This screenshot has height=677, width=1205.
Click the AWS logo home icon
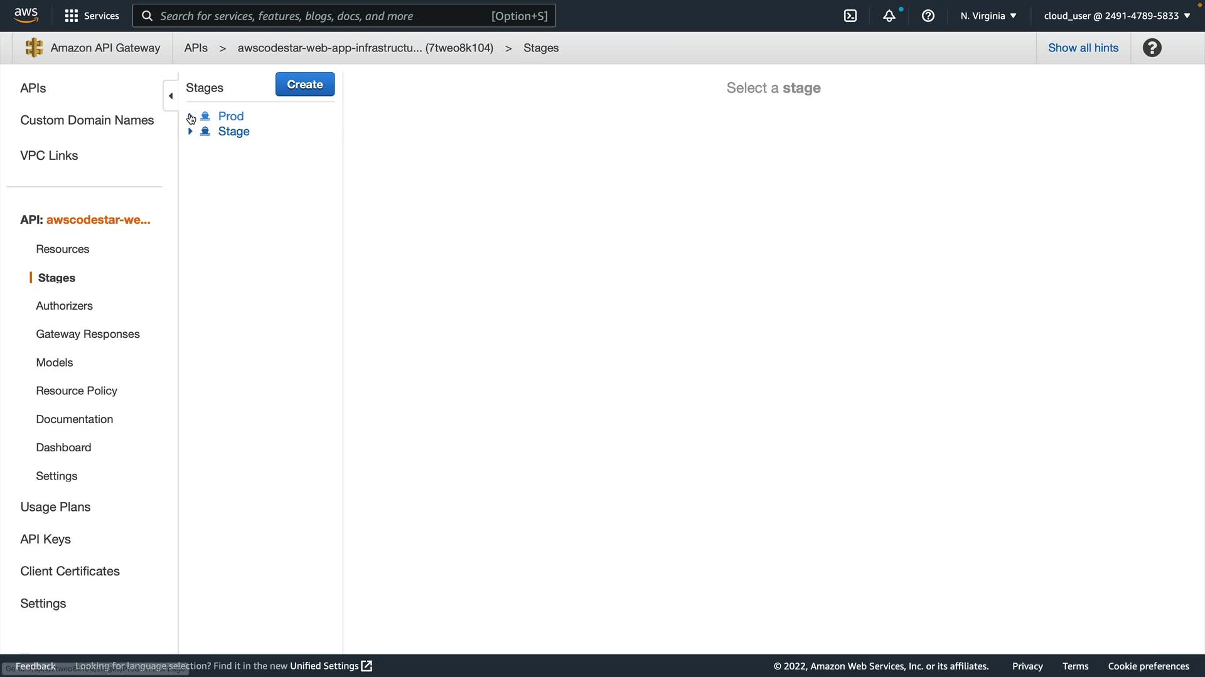point(26,15)
